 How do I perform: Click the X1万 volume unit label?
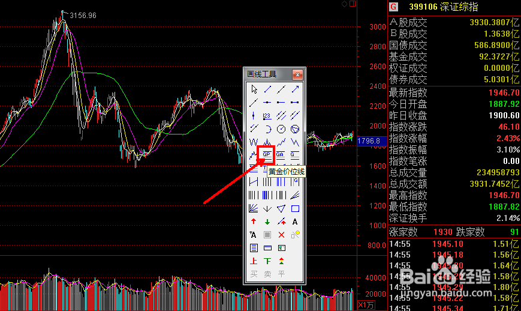pyautogui.click(x=366, y=305)
